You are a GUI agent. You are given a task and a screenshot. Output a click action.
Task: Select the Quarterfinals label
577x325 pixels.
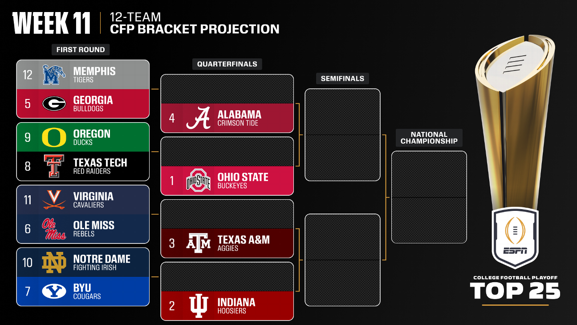point(227,64)
